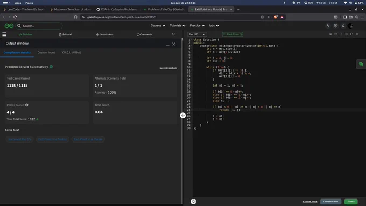
Task: Open the user profile avatar
Action: click(x=350, y=26)
